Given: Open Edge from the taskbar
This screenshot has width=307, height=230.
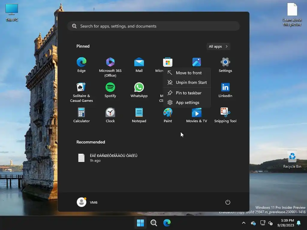Looking at the screenshot, I should [x=167, y=223].
